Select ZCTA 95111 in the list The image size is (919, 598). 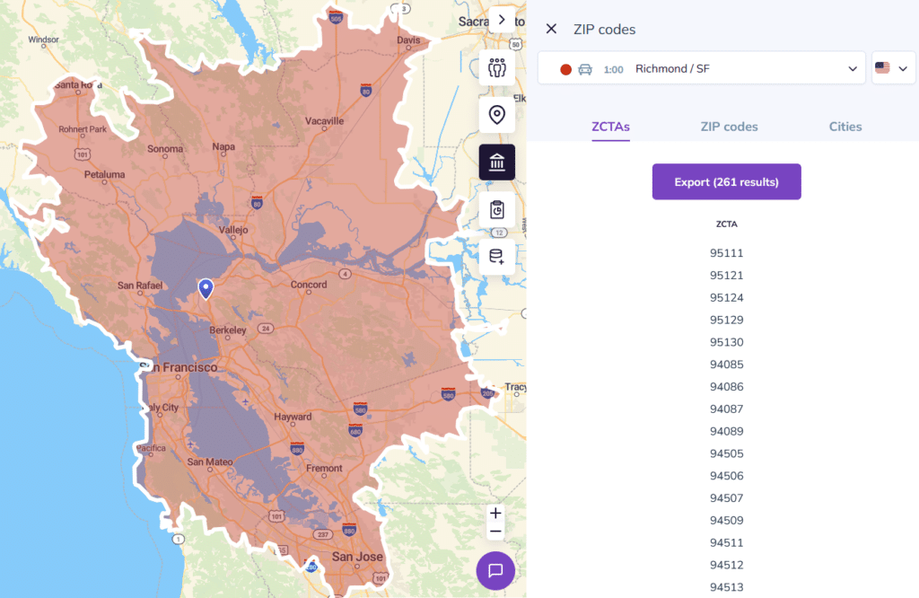click(726, 252)
